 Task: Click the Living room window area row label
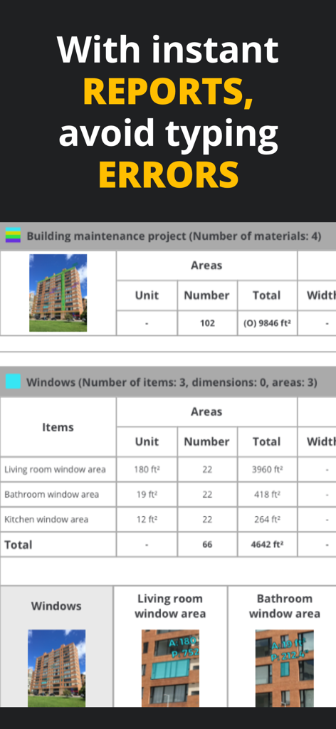[x=55, y=469]
